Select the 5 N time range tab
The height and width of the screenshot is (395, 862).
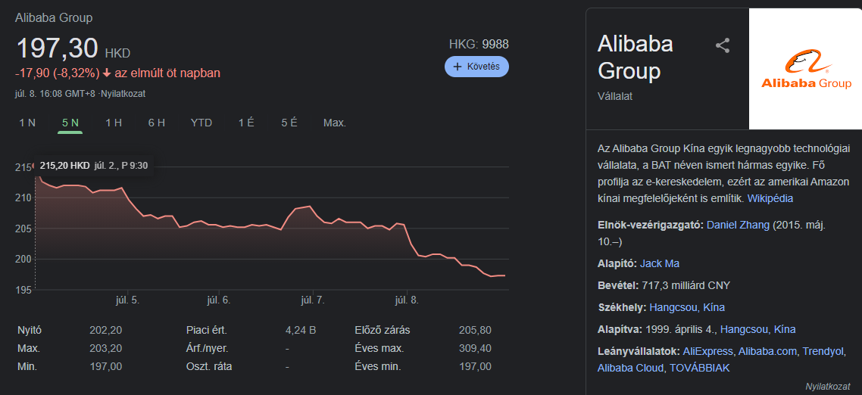click(x=70, y=123)
